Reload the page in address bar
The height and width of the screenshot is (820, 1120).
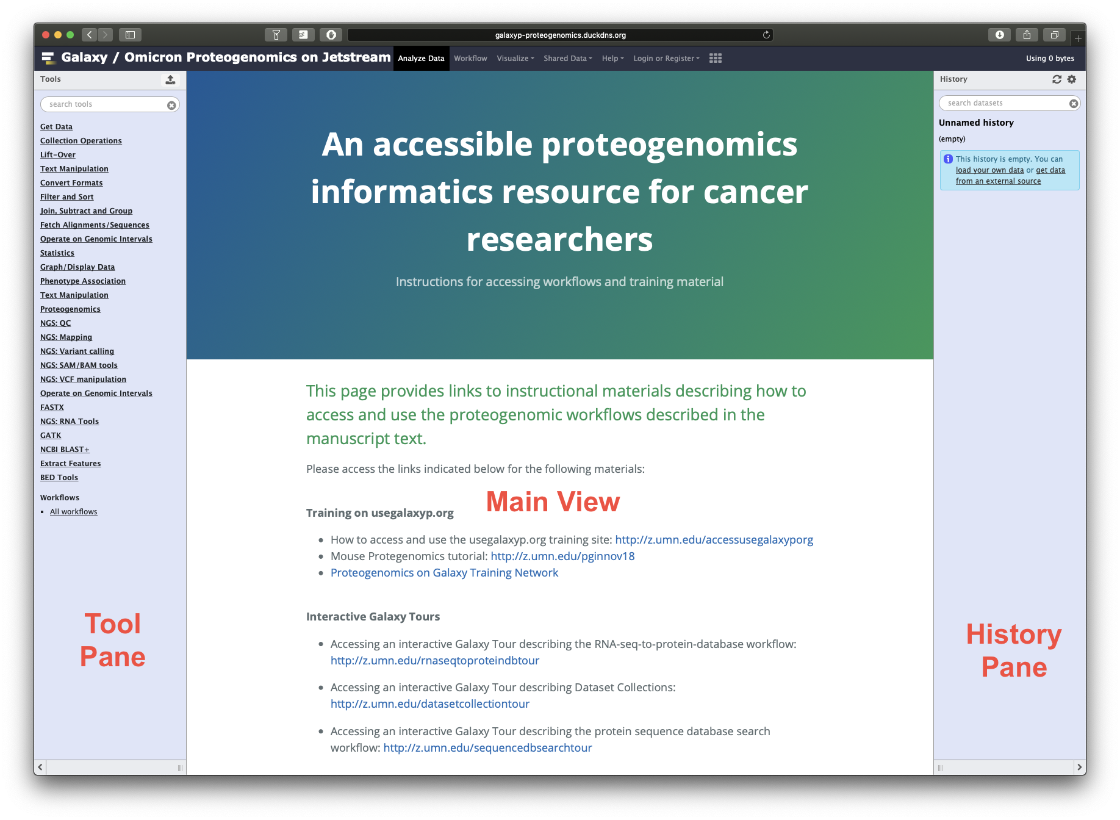tap(766, 35)
